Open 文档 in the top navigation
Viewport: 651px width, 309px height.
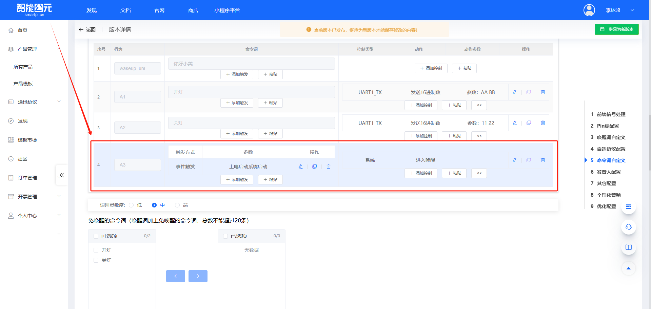(x=125, y=10)
